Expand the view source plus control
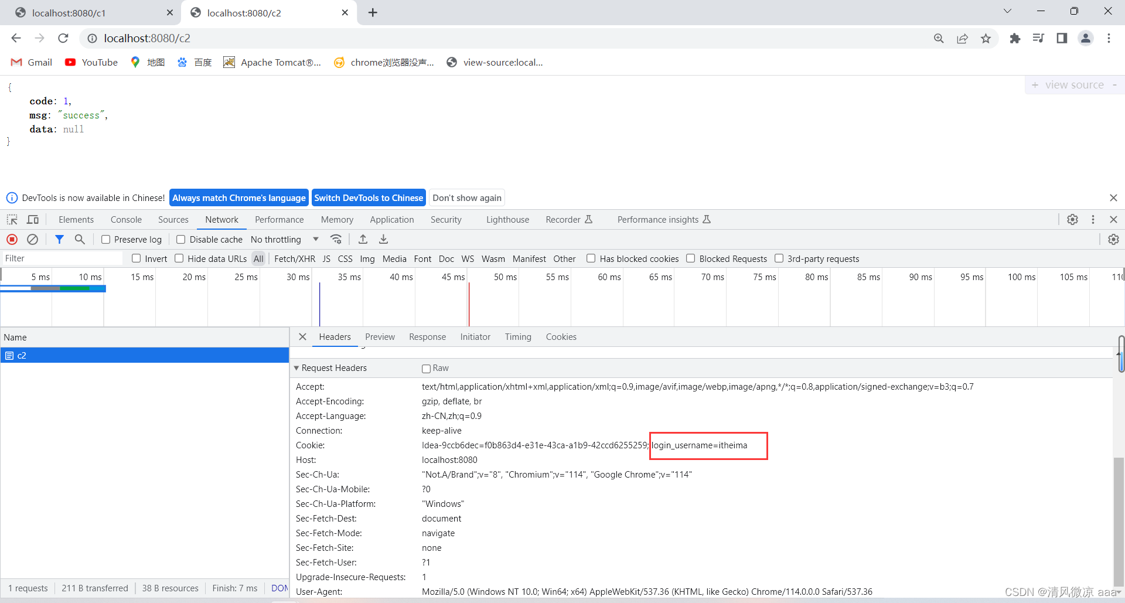This screenshot has height=603, width=1125. (1035, 85)
